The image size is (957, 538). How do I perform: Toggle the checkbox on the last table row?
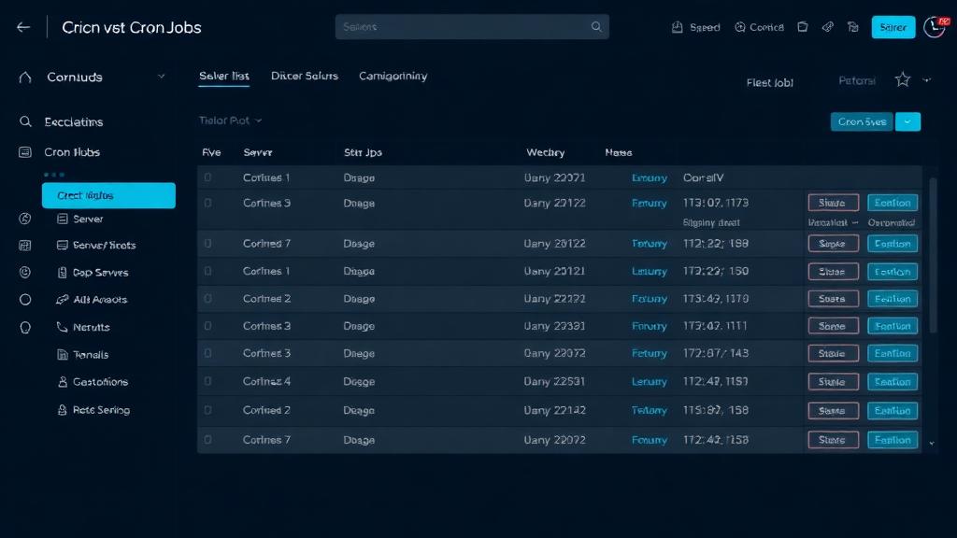[207, 439]
